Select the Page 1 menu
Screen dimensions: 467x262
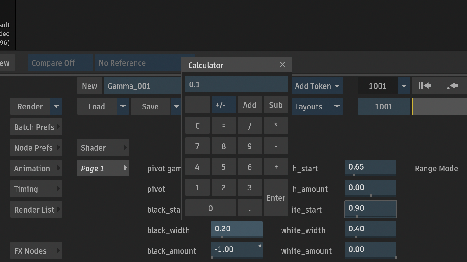point(103,168)
